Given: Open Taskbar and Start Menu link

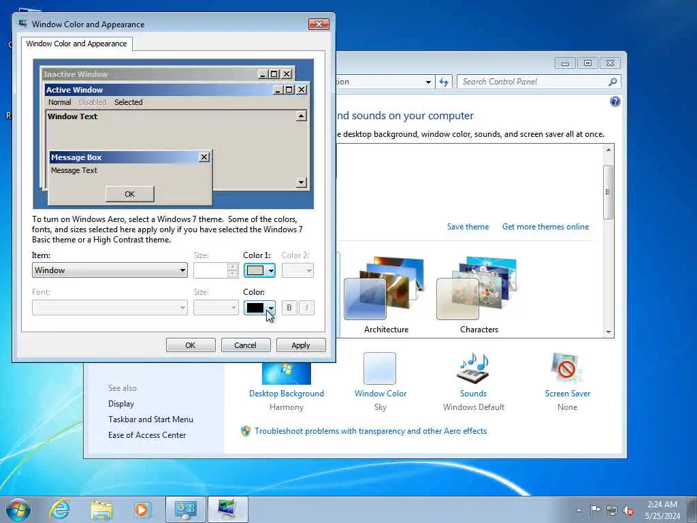Looking at the screenshot, I should coord(150,419).
